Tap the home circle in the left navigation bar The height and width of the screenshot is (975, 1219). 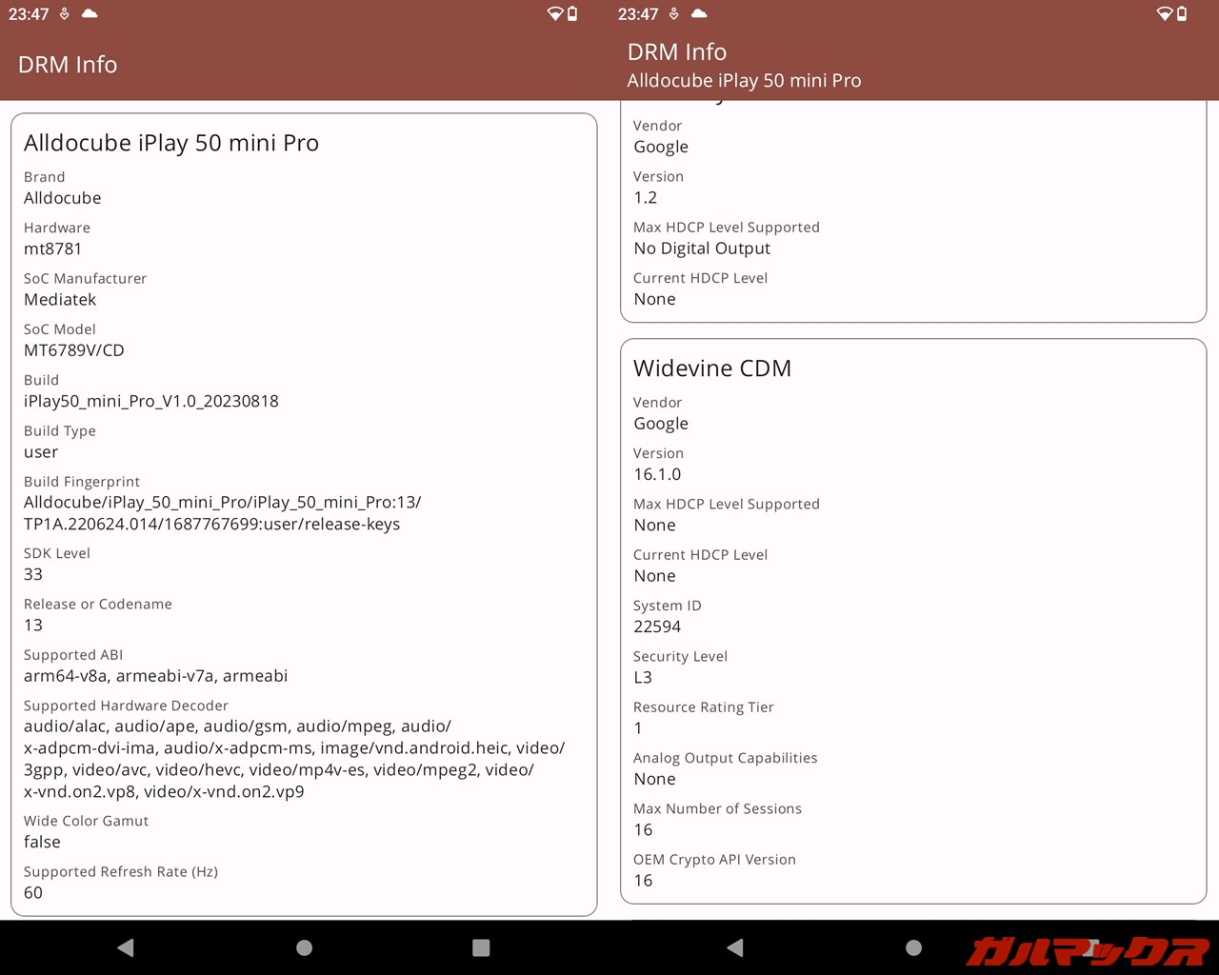click(304, 947)
